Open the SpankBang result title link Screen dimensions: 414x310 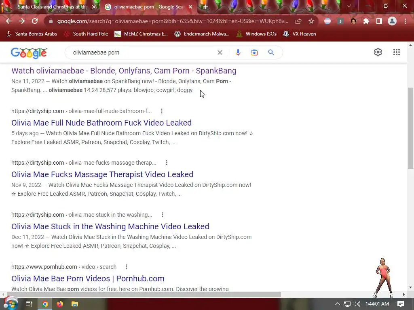(124, 71)
